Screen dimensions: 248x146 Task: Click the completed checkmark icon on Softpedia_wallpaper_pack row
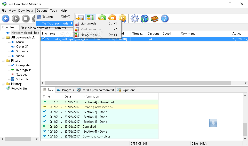(x=44, y=39)
